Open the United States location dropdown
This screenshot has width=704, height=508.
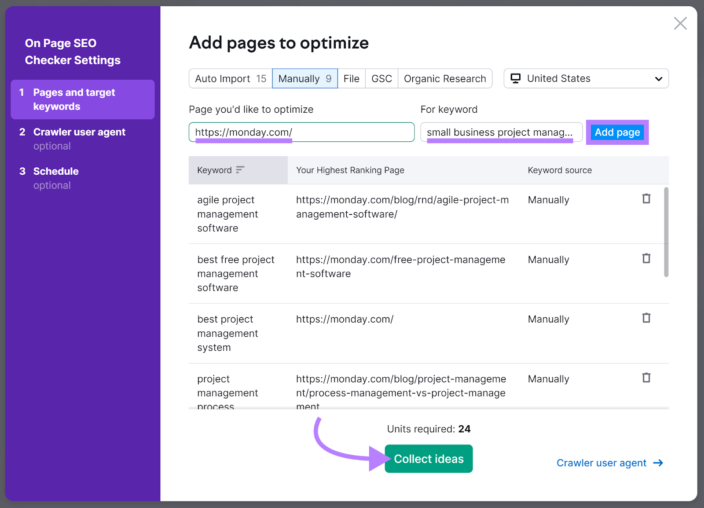(586, 78)
